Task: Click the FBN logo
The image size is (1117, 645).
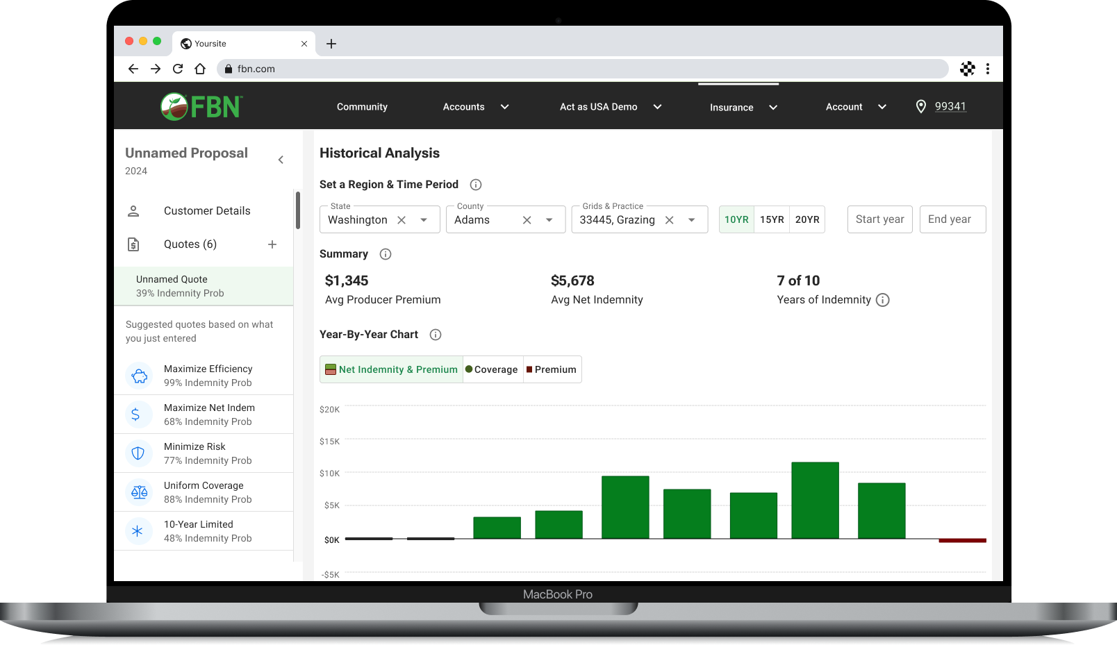Action: (x=201, y=106)
